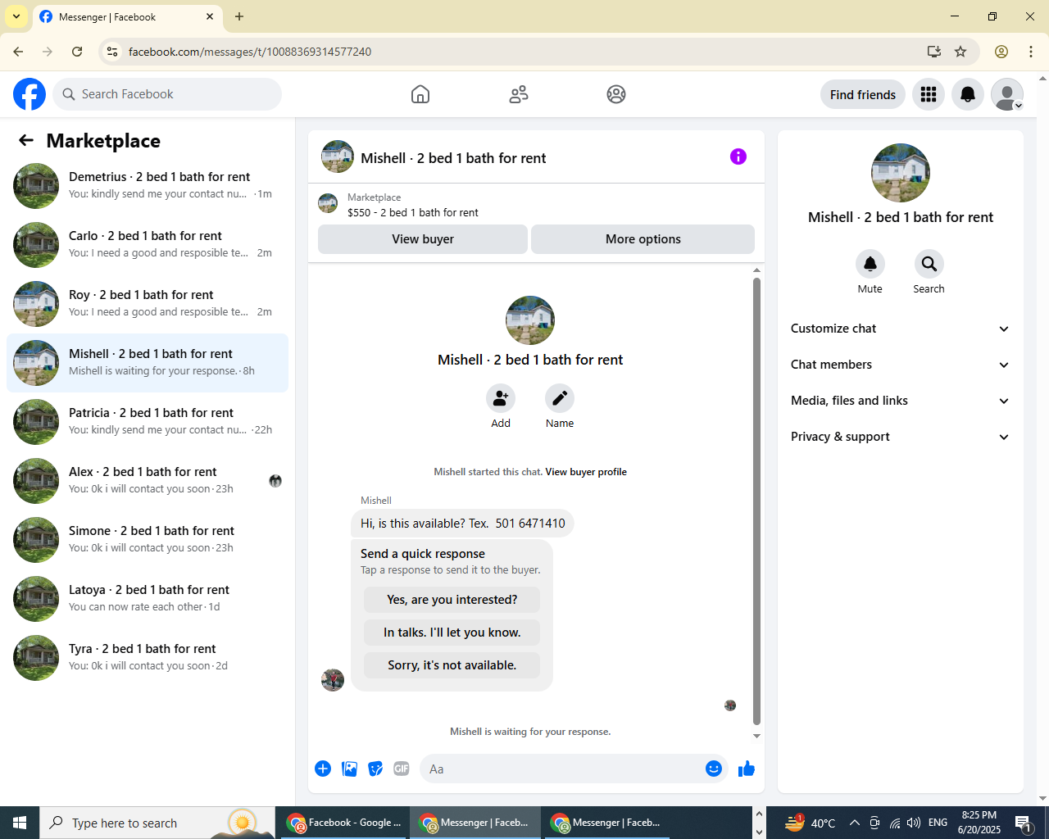Open Chrome profile icon
Image resolution: width=1049 pixels, height=839 pixels.
point(1001,52)
